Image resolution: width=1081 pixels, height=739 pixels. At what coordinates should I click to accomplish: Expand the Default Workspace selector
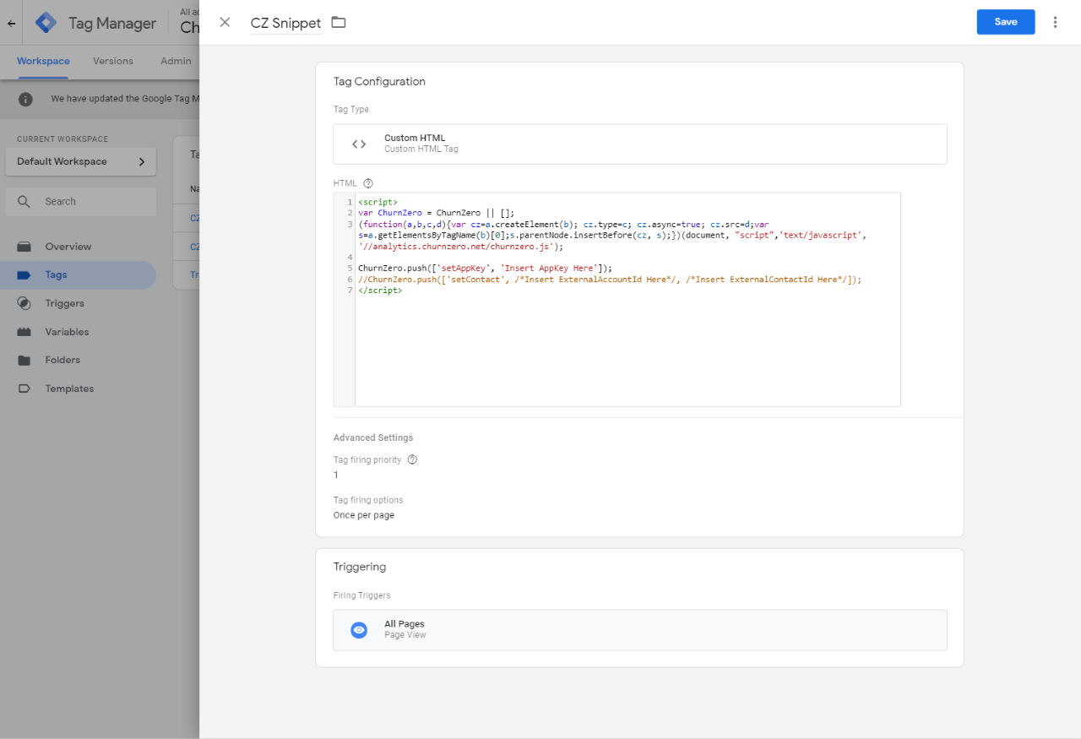(x=81, y=161)
